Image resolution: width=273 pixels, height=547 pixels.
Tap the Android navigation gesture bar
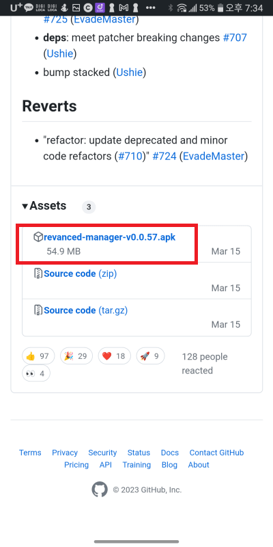(136, 542)
